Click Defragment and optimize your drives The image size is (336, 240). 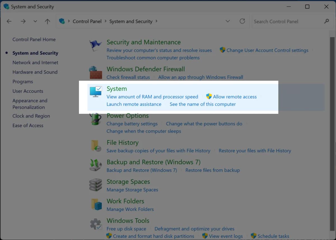[x=194, y=229]
